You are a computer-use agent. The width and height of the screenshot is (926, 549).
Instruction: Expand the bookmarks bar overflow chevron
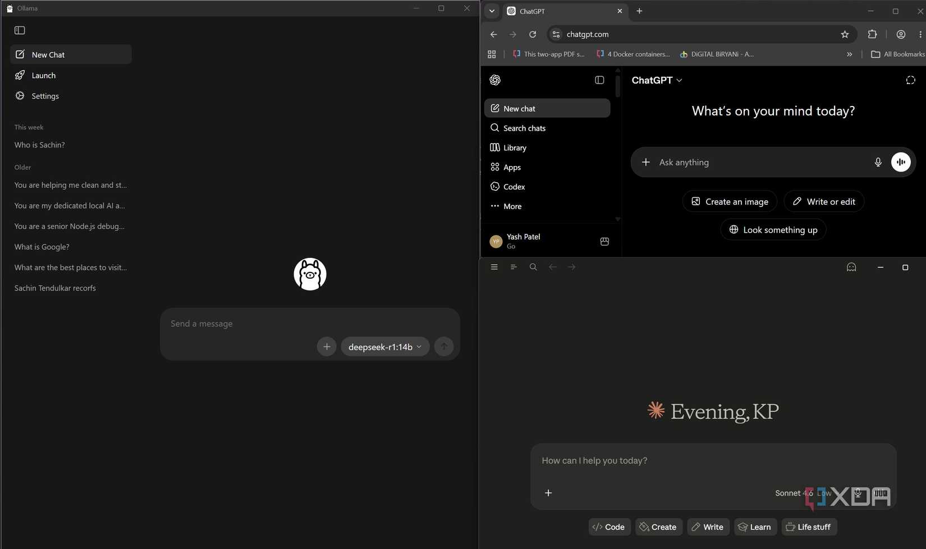850,54
